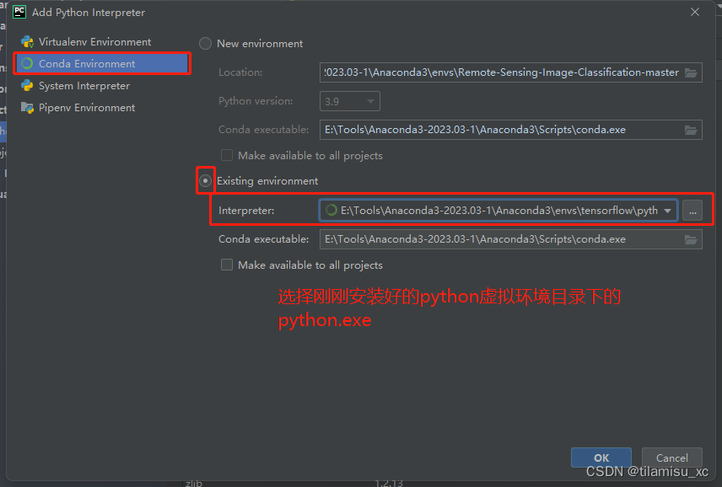Dismiss dialog with Cancel button
The image size is (722, 487).
671,458
